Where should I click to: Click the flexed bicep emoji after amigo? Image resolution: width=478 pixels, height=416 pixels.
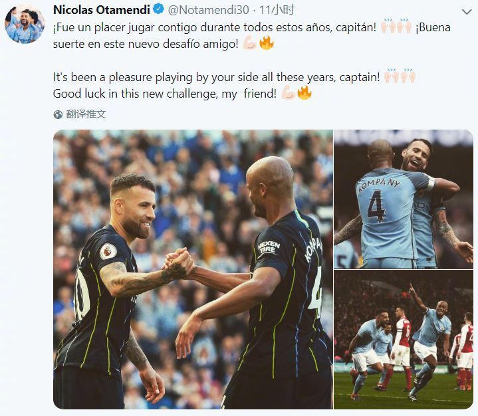click(x=250, y=43)
